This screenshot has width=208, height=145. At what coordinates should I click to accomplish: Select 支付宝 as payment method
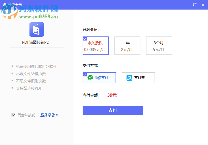coord(138,78)
